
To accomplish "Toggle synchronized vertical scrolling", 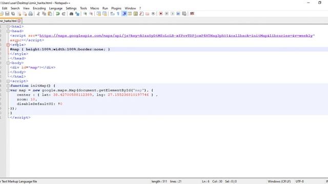I will 98,14.
